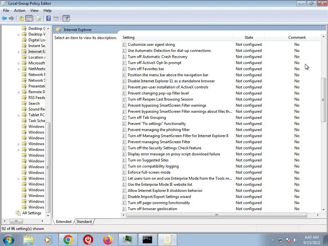This screenshot has width=328, height=246.
Task: Click scroll up arrow of tree pane
Action: (48, 29)
